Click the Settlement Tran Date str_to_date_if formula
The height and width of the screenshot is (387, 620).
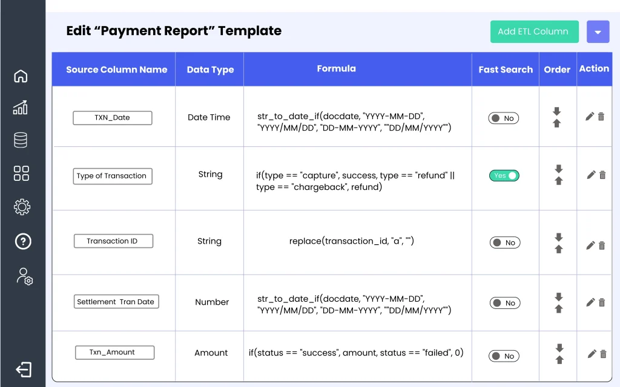[354, 305]
